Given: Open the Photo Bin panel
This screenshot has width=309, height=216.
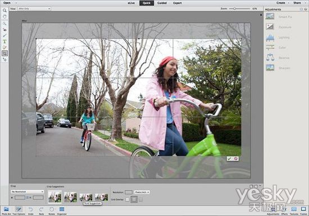Looking at the screenshot, I should click(6, 210).
